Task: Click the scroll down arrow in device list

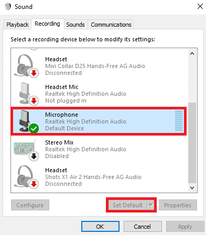Action: pyautogui.click(x=192, y=188)
